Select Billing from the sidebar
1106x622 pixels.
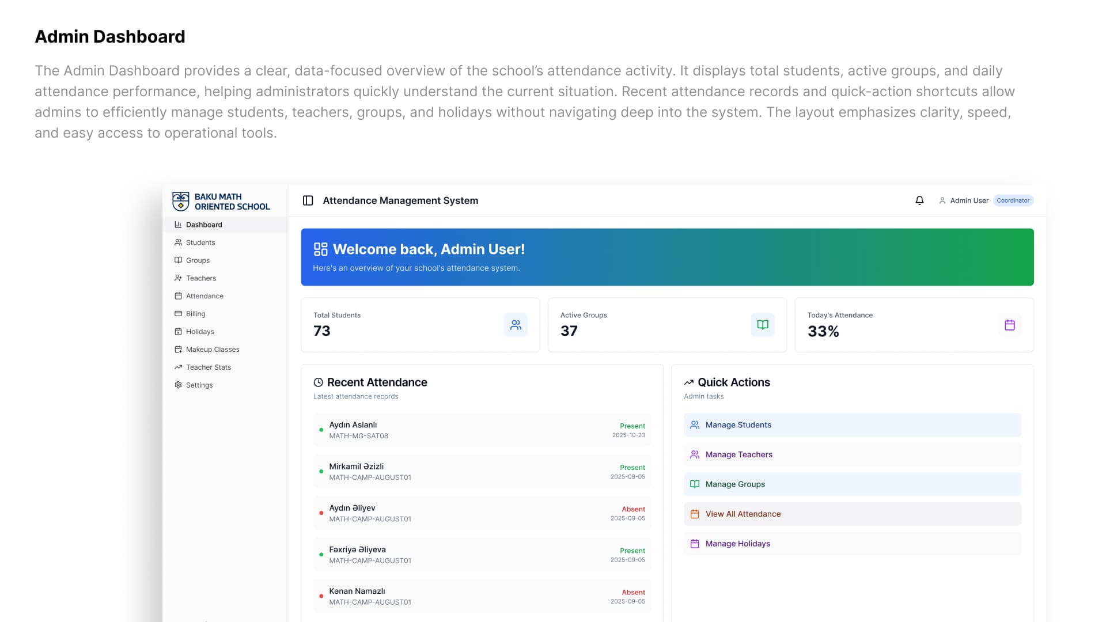pyautogui.click(x=195, y=314)
